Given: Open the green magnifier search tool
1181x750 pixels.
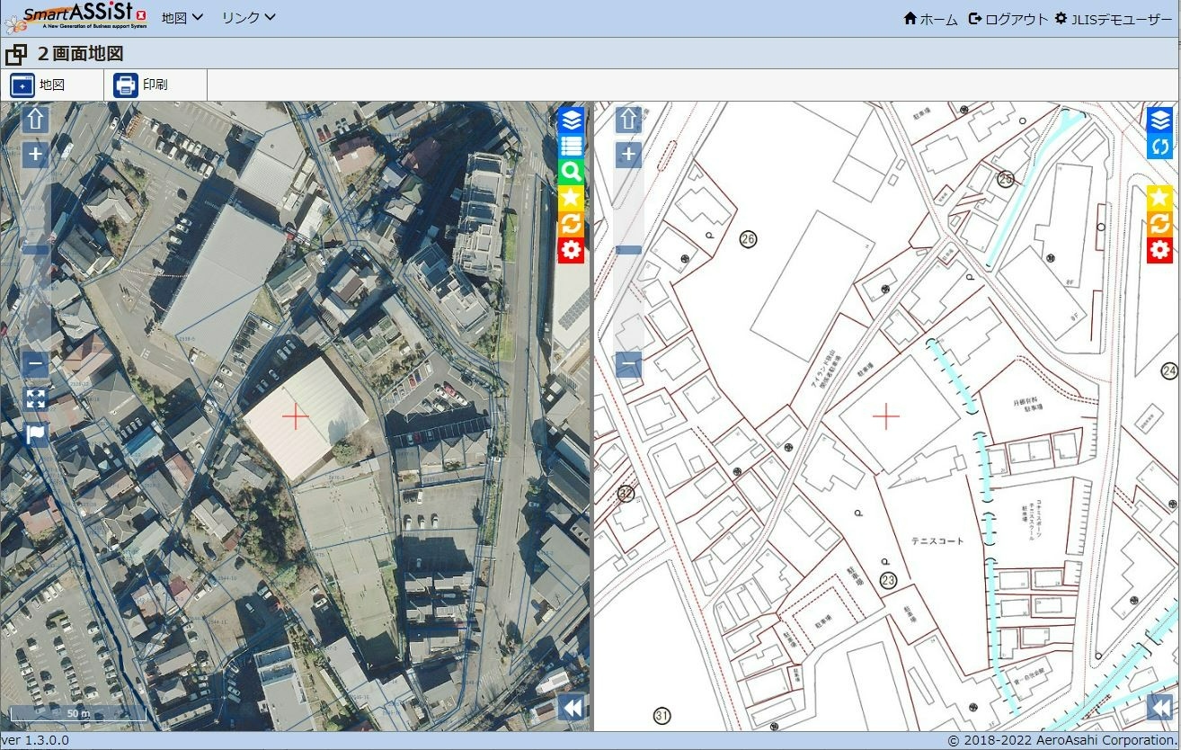Looking at the screenshot, I should tap(571, 173).
